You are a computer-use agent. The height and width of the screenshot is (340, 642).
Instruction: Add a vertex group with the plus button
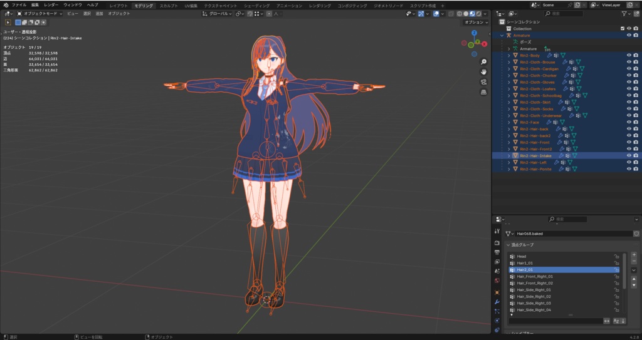point(634,254)
